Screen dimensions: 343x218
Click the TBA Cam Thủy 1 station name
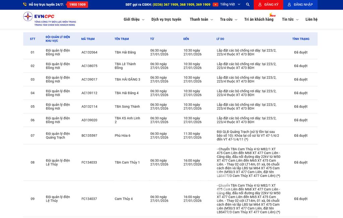(x=127, y=162)
